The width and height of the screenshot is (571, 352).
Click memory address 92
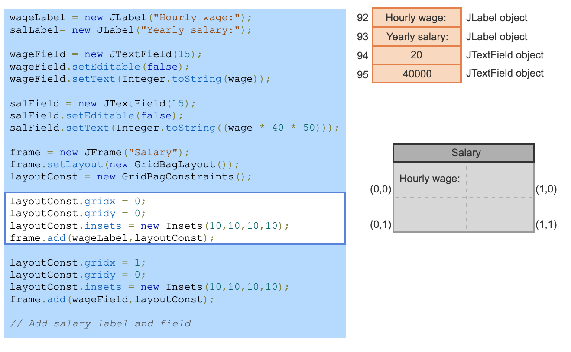pos(363,18)
